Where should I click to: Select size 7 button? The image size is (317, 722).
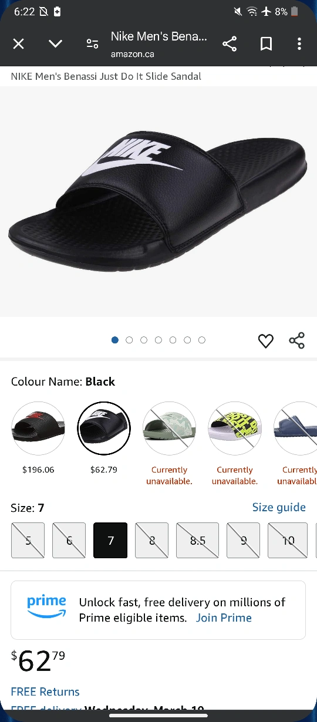(110, 541)
